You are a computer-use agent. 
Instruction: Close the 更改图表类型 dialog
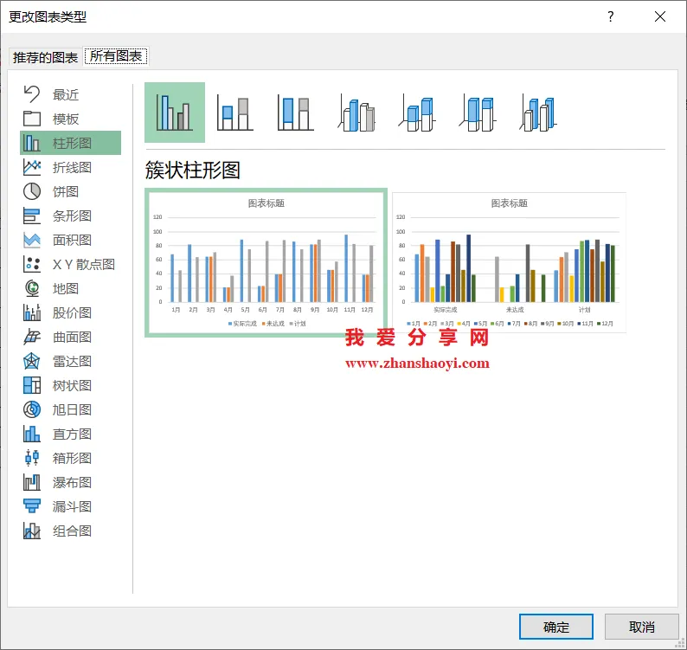660,16
